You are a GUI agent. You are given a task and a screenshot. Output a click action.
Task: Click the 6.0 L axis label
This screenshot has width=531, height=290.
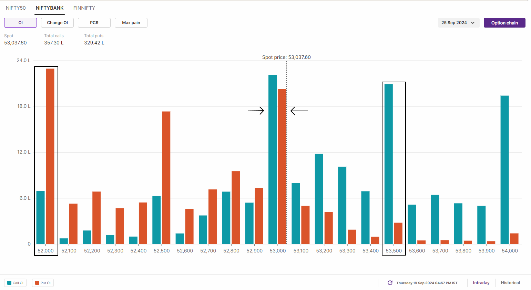[25, 198]
